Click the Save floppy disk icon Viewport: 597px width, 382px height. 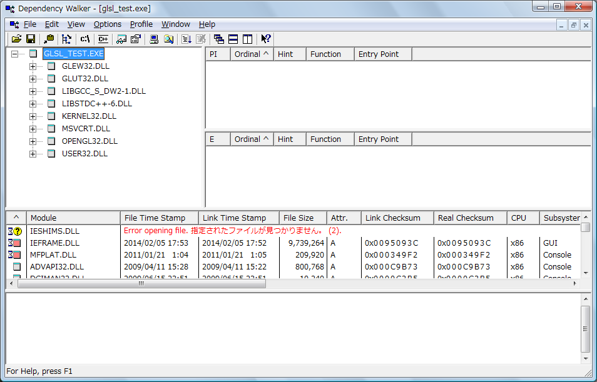pyautogui.click(x=31, y=39)
